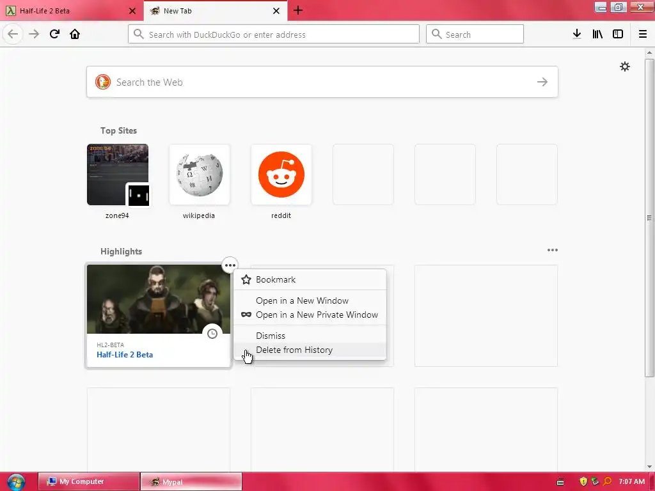Open the Downloads arrow icon
Screen dimensions: 655x491
pos(577,34)
